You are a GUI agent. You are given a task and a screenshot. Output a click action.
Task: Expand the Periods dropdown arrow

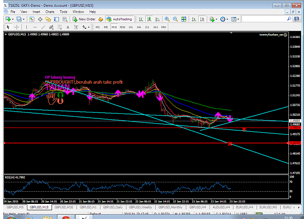tap(227, 19)
